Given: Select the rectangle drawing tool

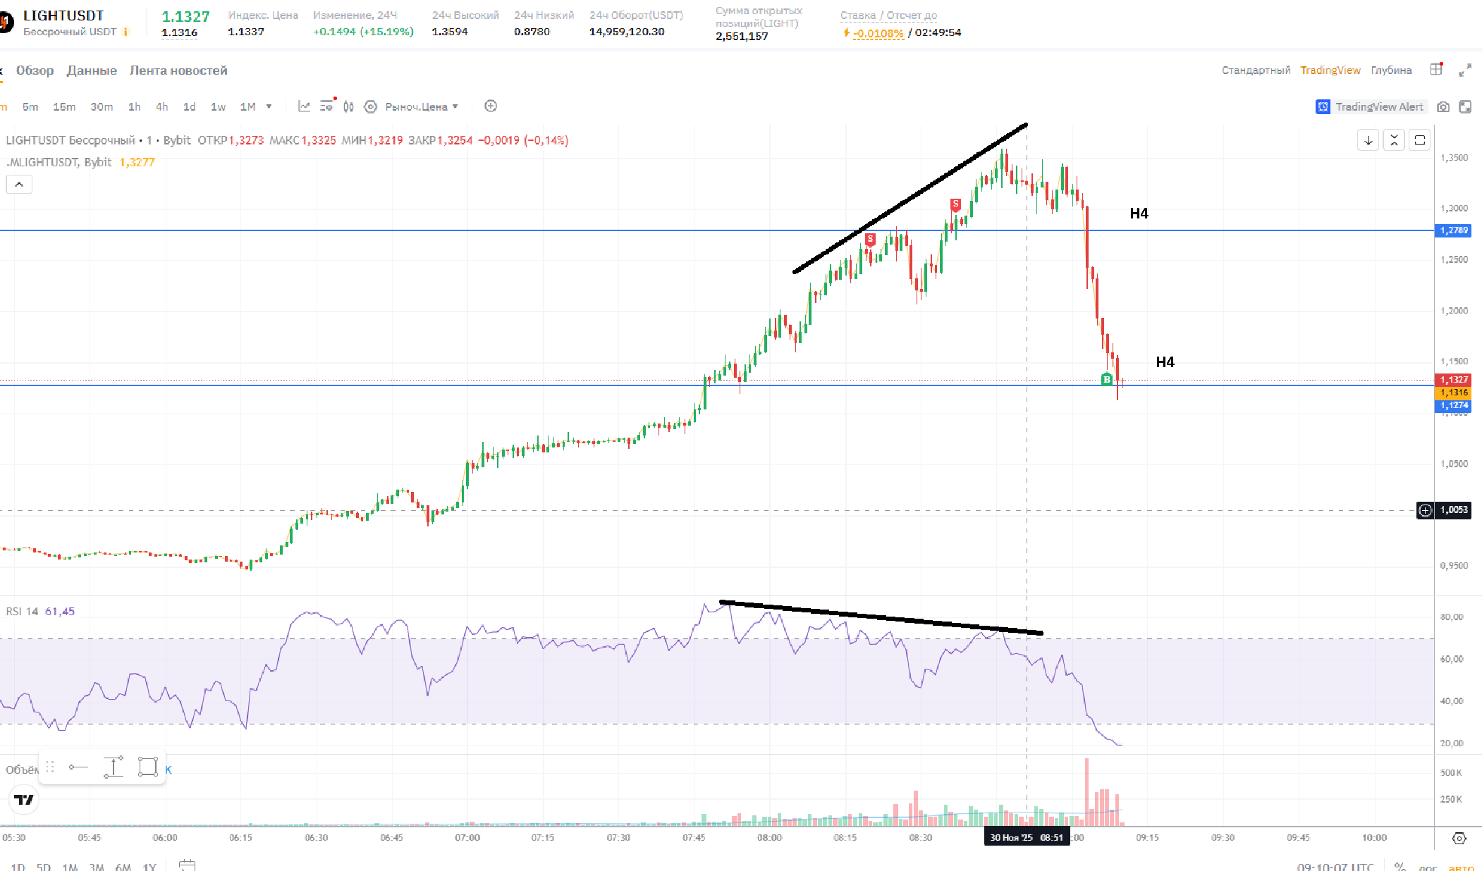Looking at the screenshot, I should (x=147, y=767).
